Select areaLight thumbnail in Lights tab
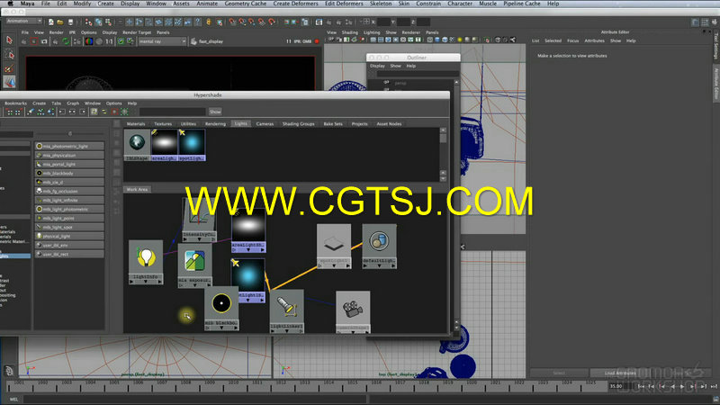Screen dimensions: 720x405 tap(165, 145)
